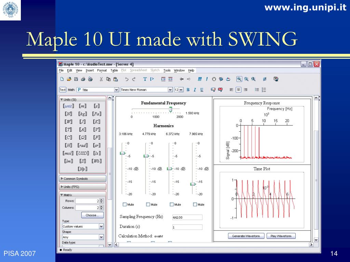Execute selection with single ! icon
The image size is (350, 262).
point(207,79)
